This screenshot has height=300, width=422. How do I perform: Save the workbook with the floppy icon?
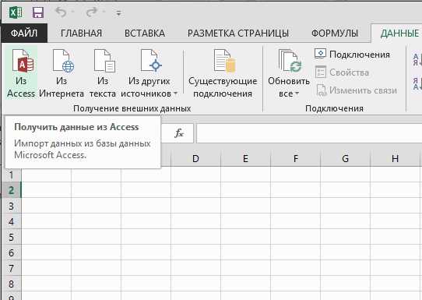(x=38, y=12)
